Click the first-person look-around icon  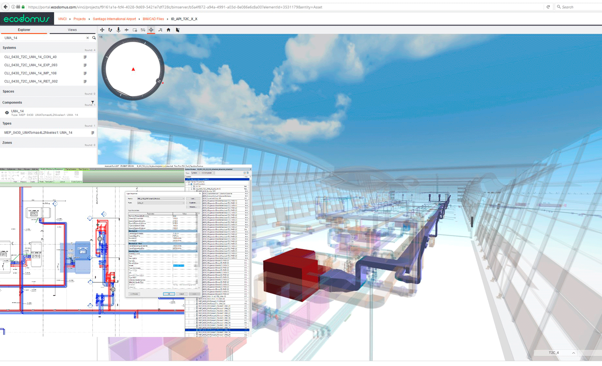[119, 30]
